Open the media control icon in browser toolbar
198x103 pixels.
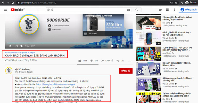pyautogui.click(x=182, y=3)
